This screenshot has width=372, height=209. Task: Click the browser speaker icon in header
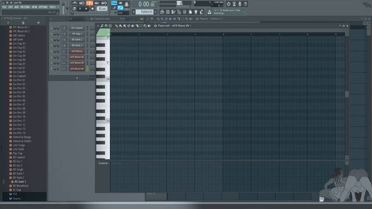pyautogui.click(x=38, y=23)
